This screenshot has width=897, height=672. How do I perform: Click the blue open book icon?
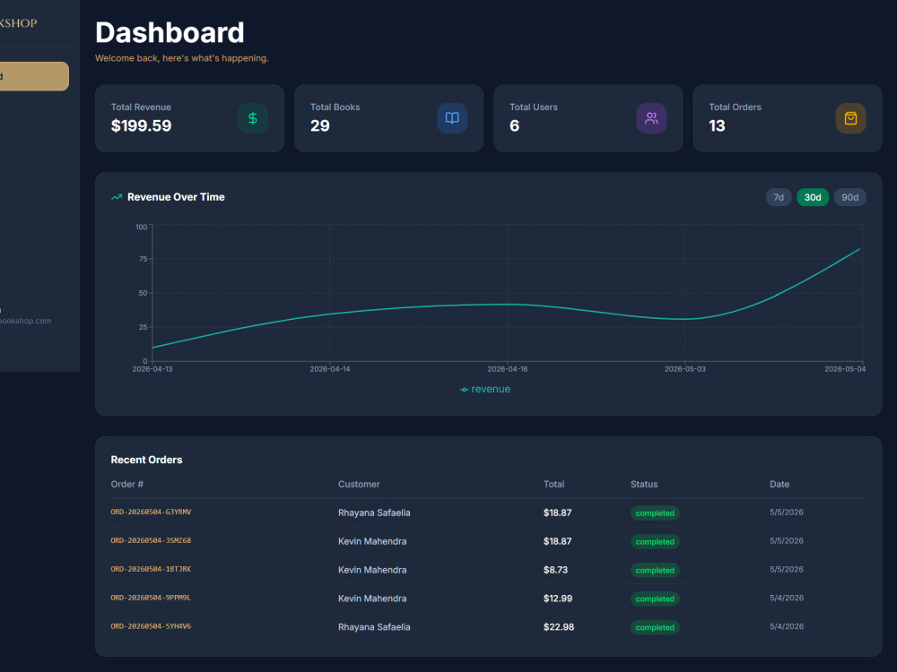[452, 118]
